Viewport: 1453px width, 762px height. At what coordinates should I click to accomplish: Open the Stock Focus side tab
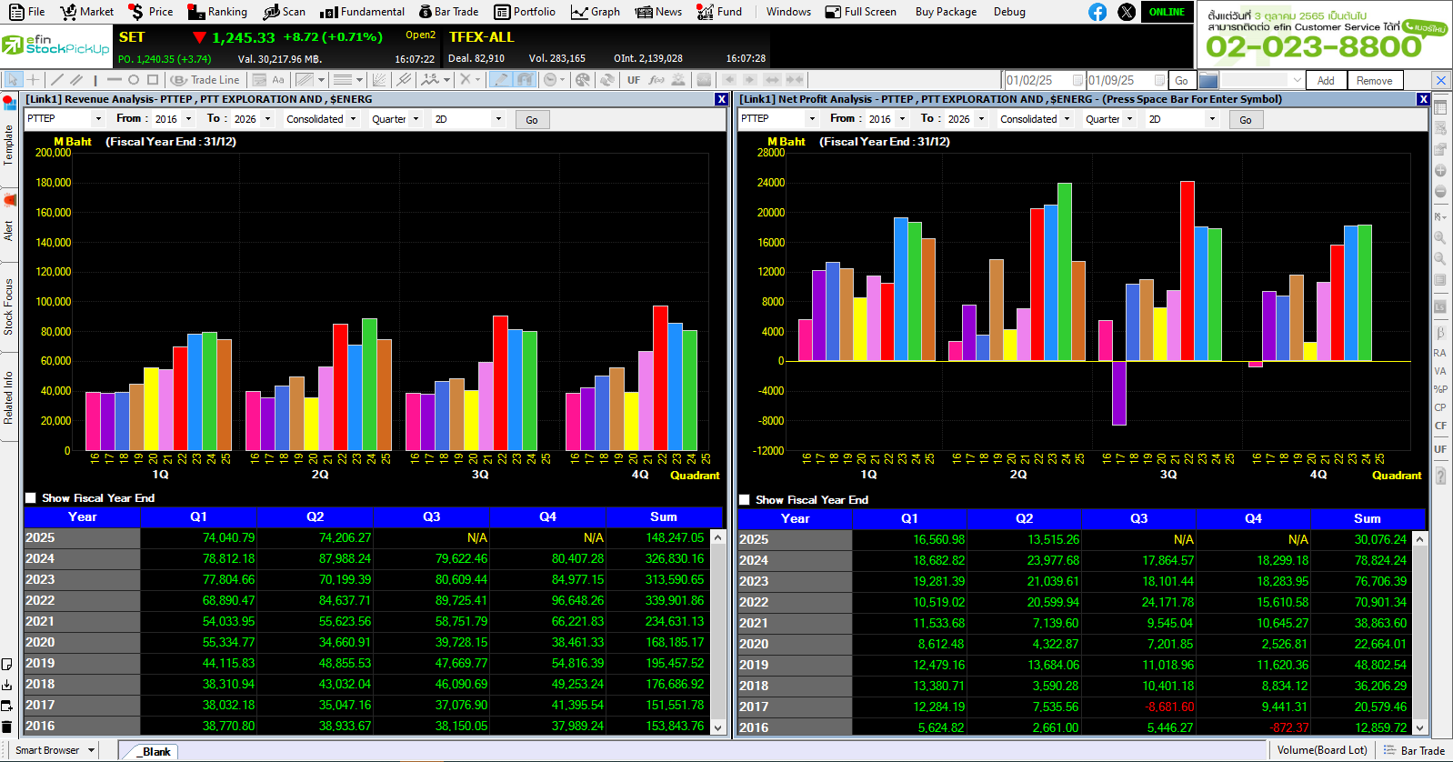[x=8, y=306]
